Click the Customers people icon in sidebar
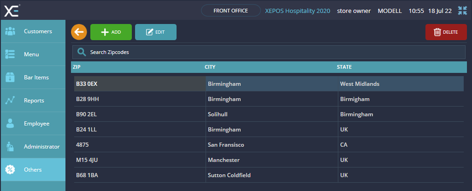This screenshot has height=191, width=472. pyautogui.click(x=10, y=31)
